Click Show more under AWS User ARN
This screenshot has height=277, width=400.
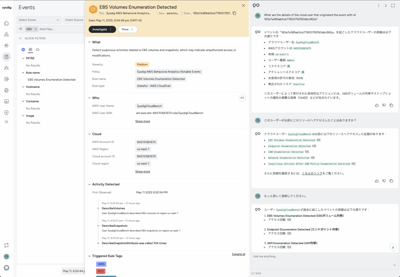[143, 121]
